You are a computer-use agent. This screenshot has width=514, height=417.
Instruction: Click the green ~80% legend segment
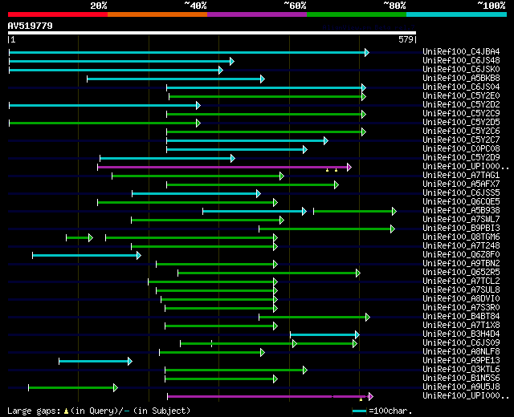357,14
